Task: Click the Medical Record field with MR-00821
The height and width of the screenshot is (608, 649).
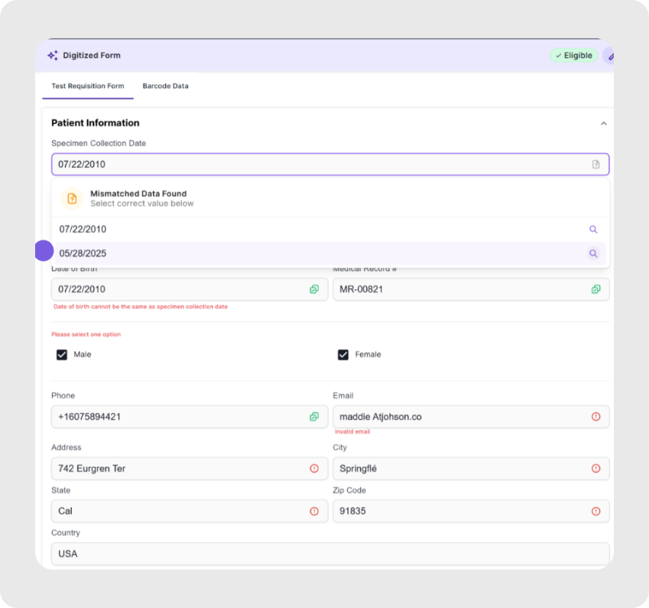Action: pyautogui.click(x=471, y=289)
